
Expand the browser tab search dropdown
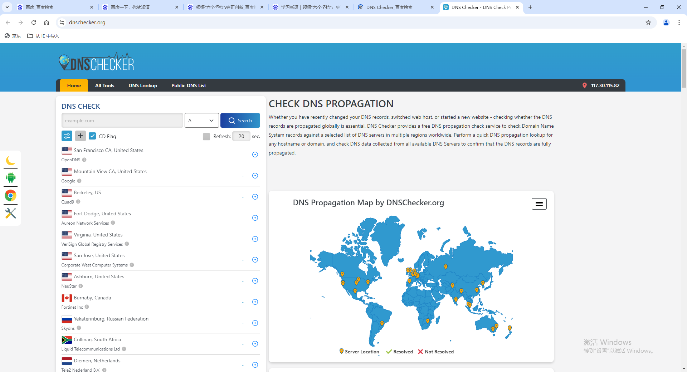[x=7, y=7]
